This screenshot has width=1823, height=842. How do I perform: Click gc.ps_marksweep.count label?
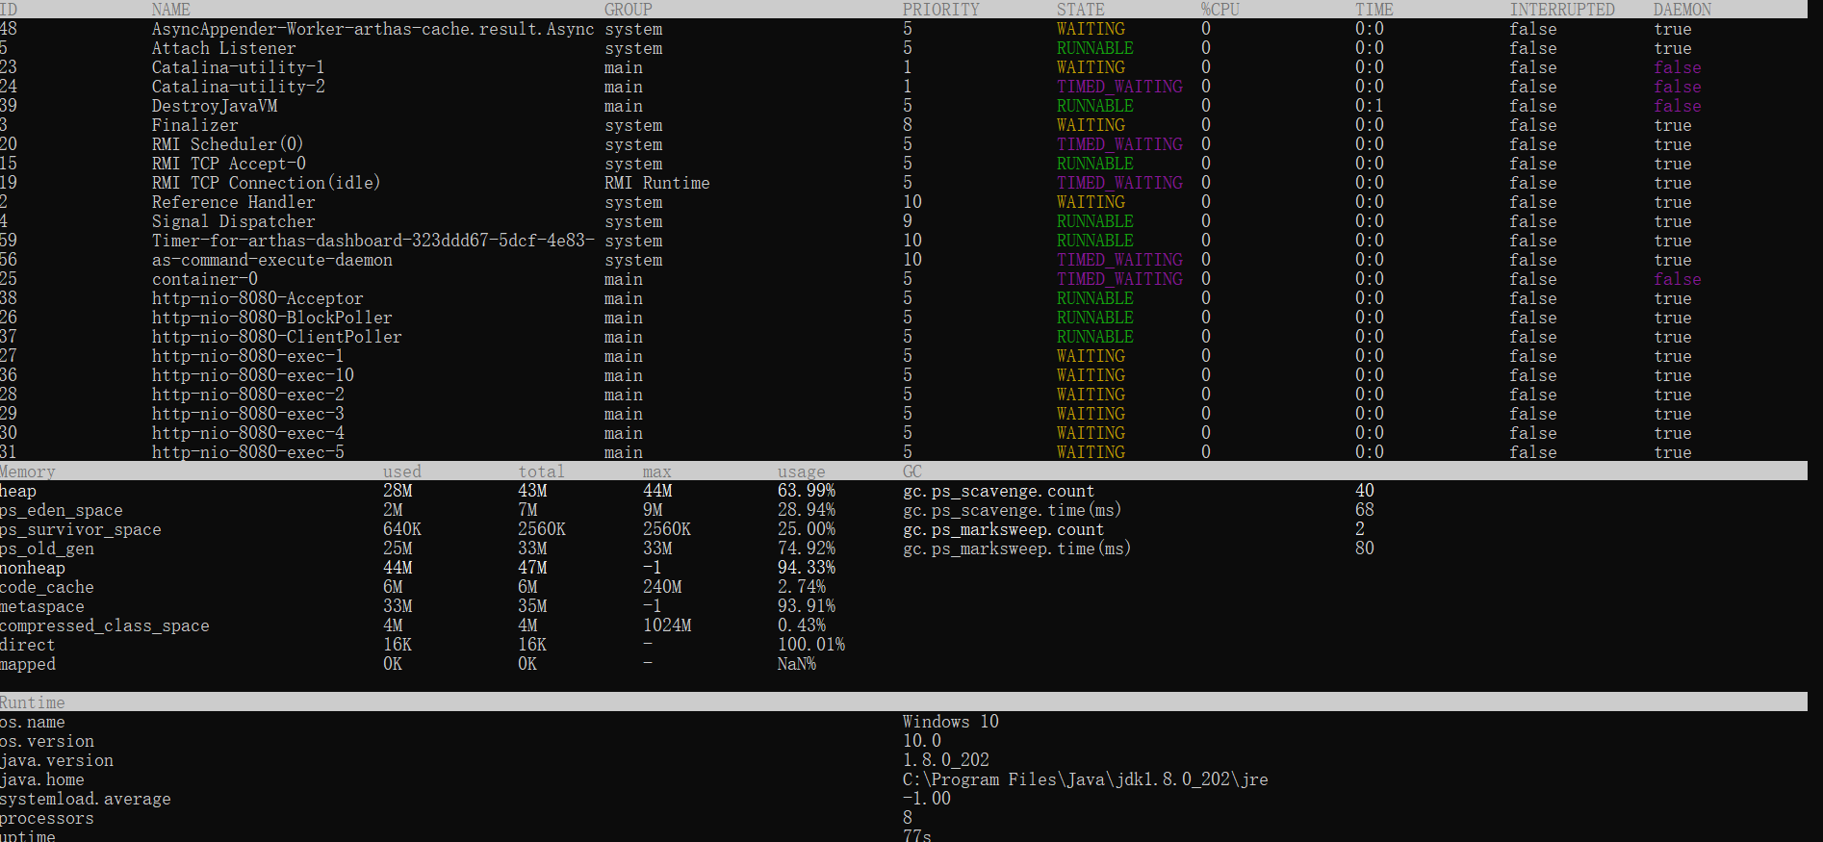tap(1003, 529)
